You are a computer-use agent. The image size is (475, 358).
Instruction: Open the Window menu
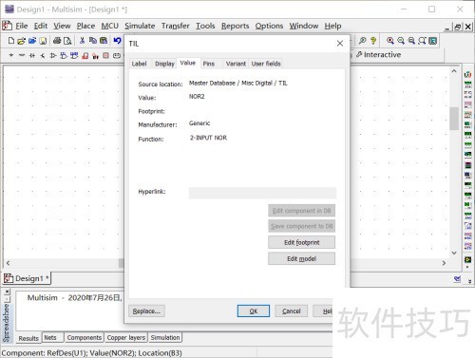click(304, 26)
